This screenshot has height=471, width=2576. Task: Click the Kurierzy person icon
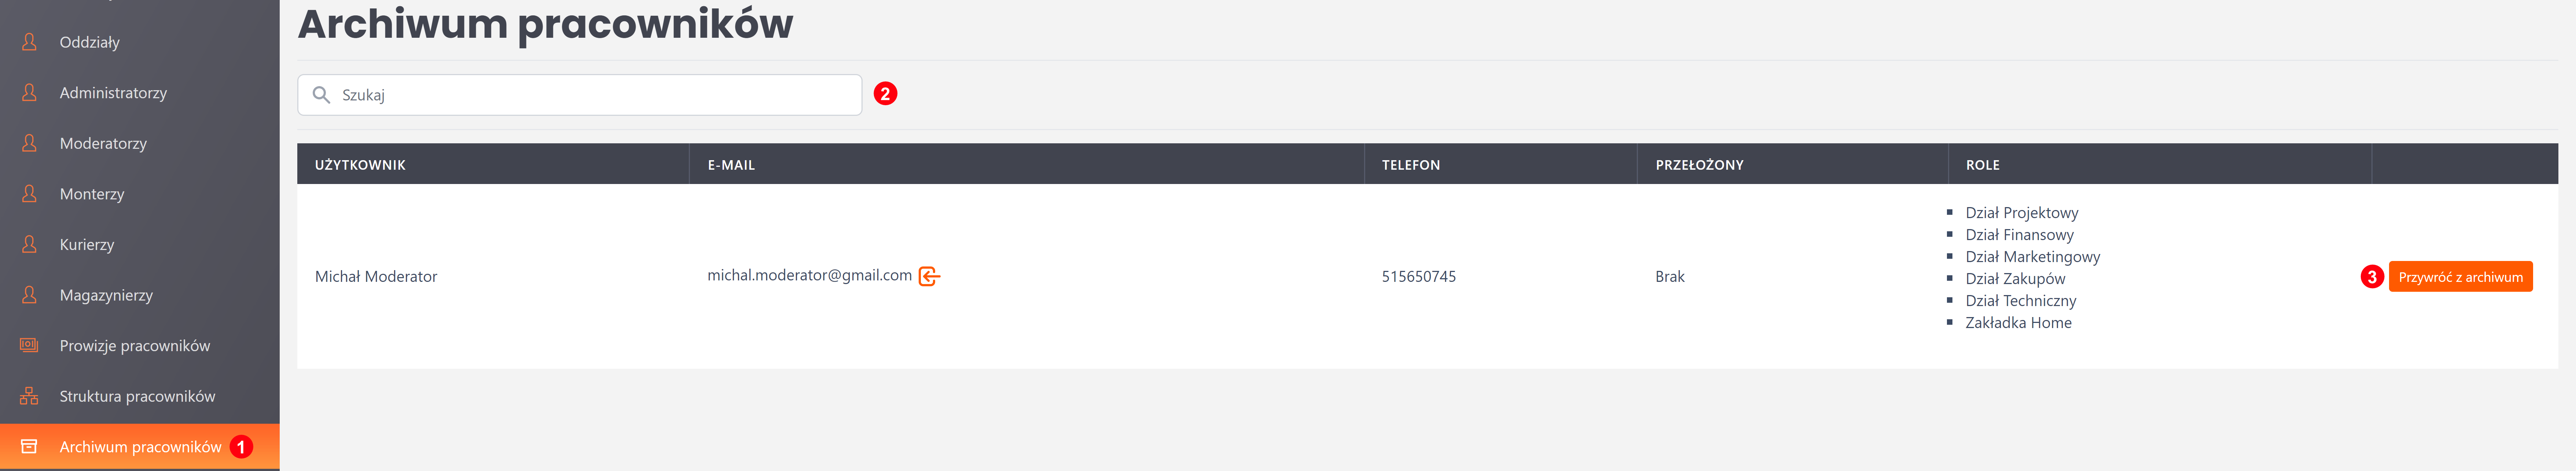[x=29, y=244]
